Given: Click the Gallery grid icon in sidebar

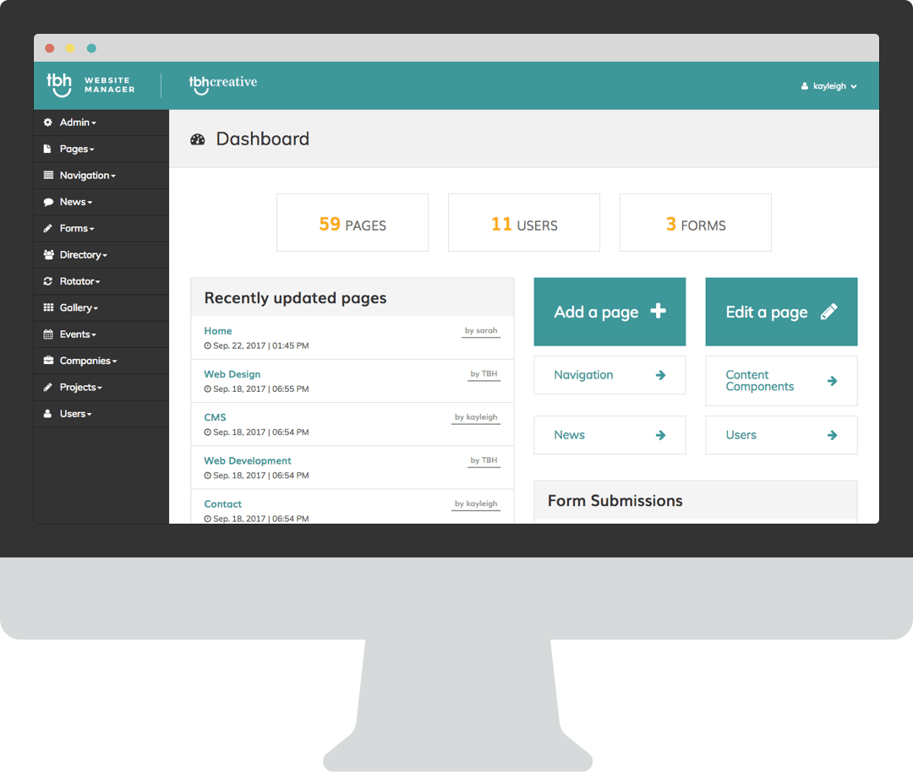Looking at the screenshot, I should coord(48,308).
